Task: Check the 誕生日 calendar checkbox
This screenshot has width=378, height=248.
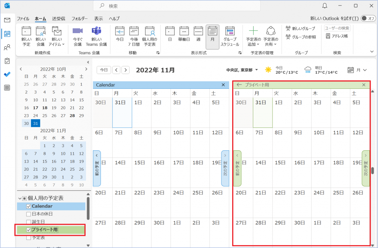Action: (x=29, y=222)
